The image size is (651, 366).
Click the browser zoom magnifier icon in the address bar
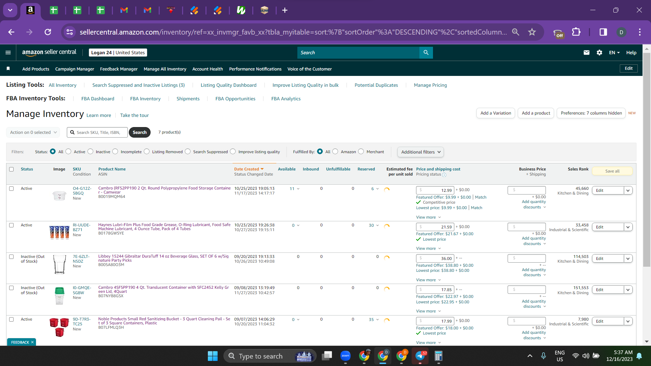[x=516, y=32]
